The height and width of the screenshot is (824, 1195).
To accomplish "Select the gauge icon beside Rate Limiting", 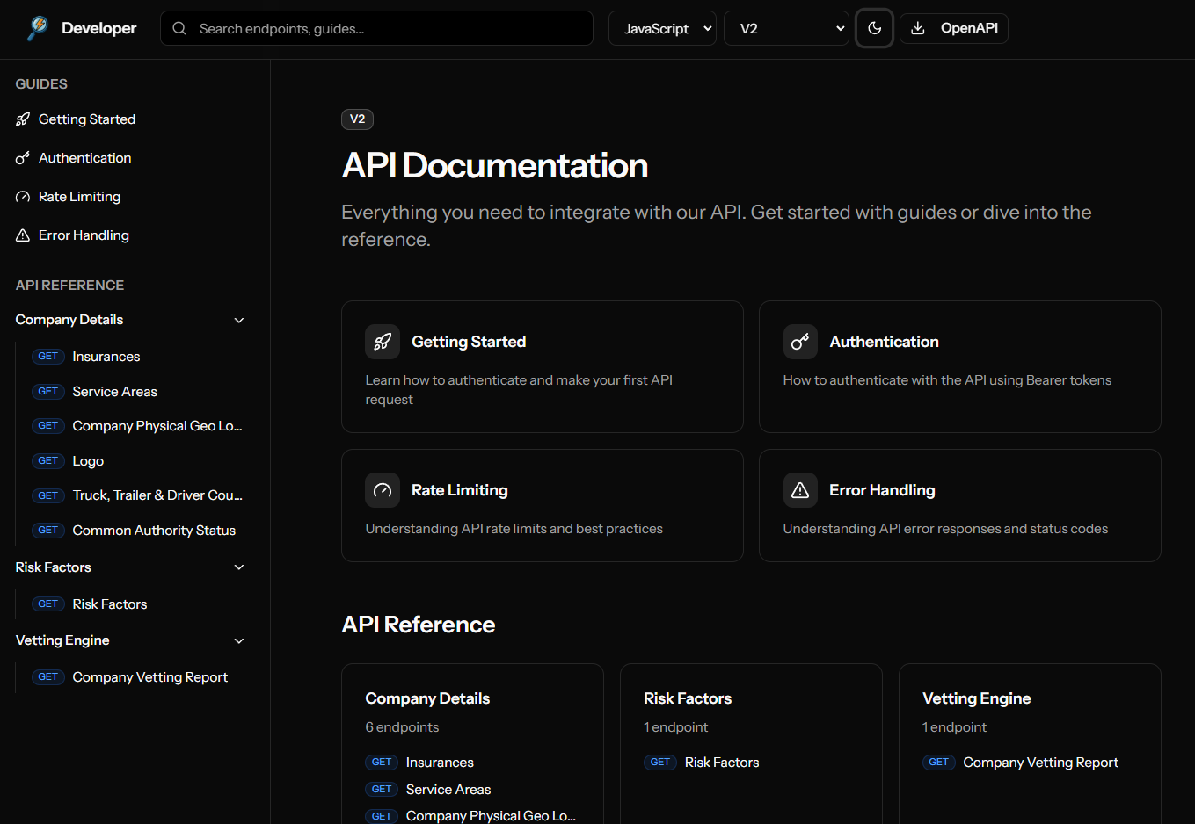I will (382, 489).
